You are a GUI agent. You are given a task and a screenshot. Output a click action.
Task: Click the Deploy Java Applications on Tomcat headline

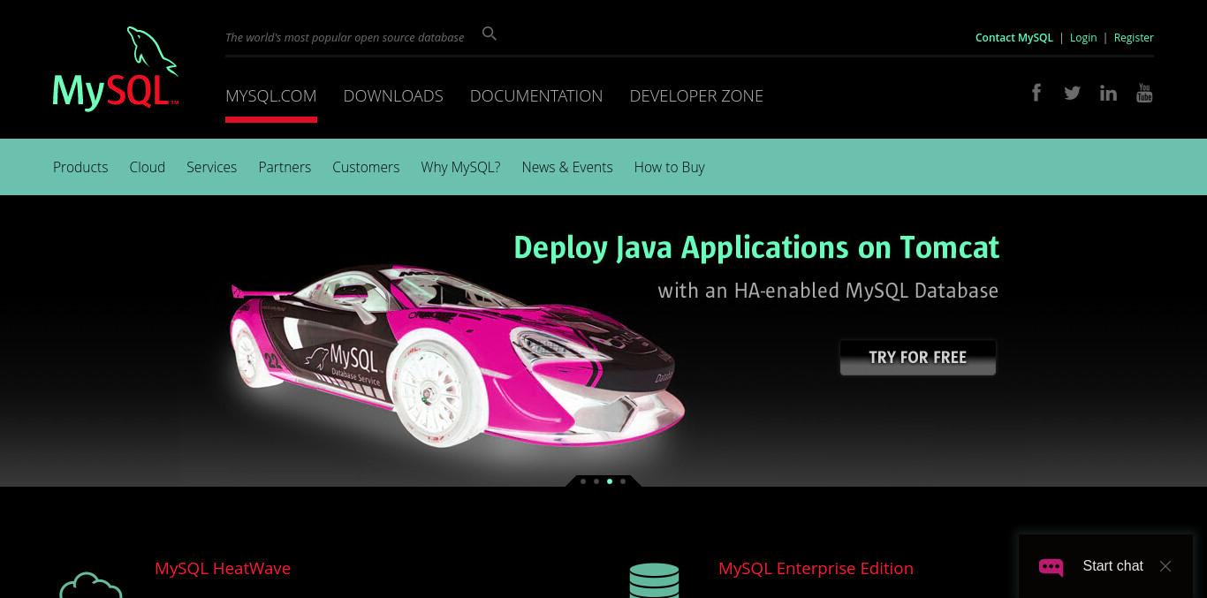click(x=756, y=247)
